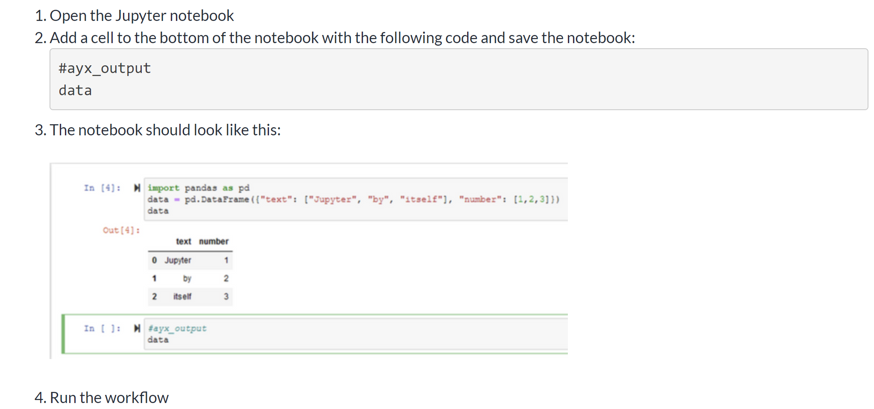The width and height of the screenshot is (874, 409).
Task: Click the 'The notebook should look like this' text
Action: [165, 130]
